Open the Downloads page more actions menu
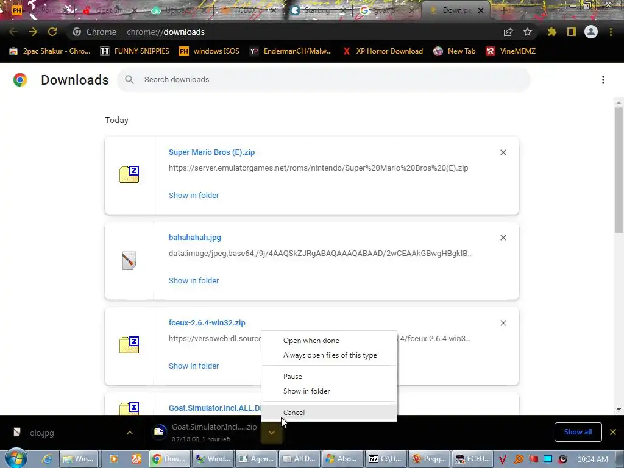This screenshot has width=624, height=468. coord(603,80)
